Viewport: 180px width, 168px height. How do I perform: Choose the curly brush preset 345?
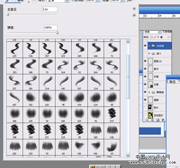tap(14, 131)
